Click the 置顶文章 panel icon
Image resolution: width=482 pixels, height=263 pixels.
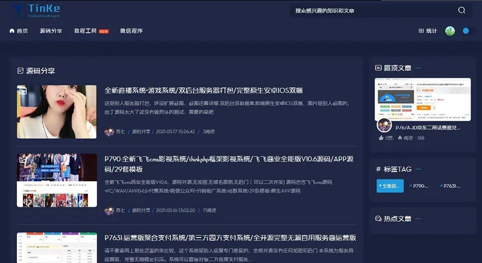(378, 68)
